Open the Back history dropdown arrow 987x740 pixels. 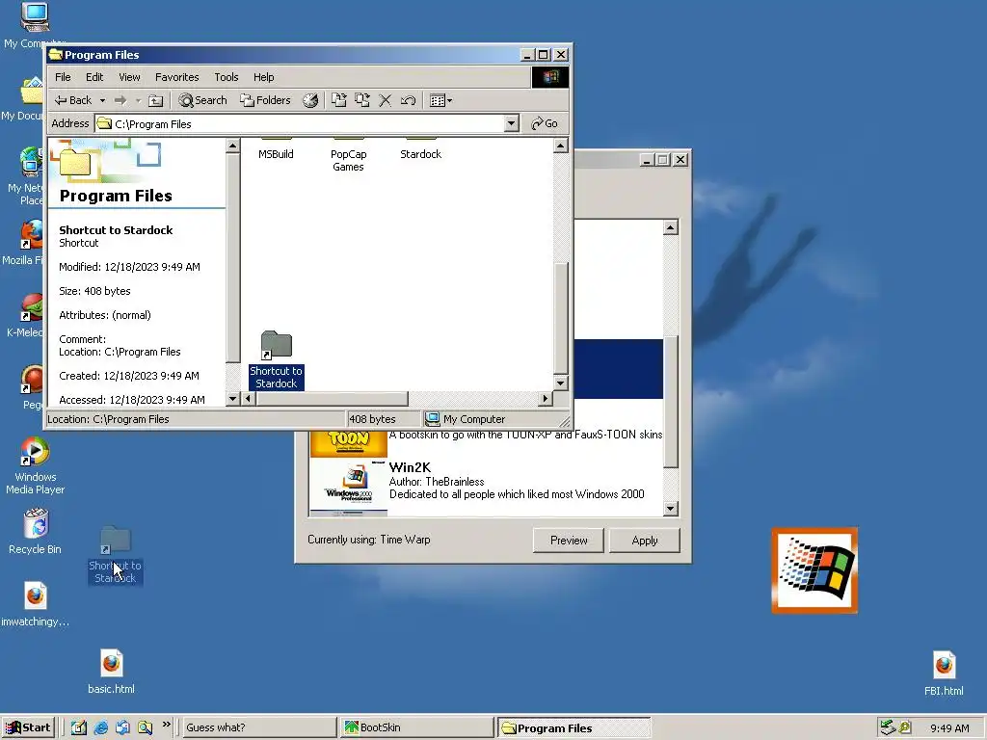tap(102, 100)
